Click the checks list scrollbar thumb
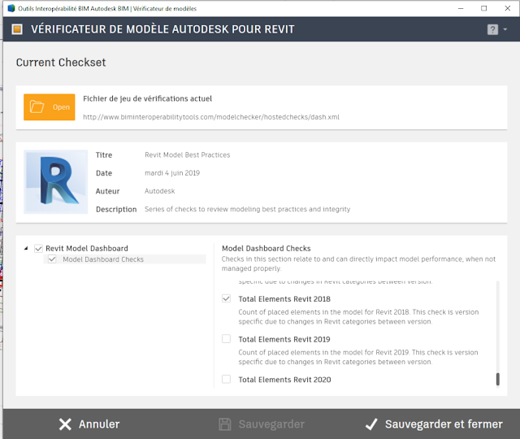Image resolution: width=520 pixels, height=439 pixels. coord(497,379)
